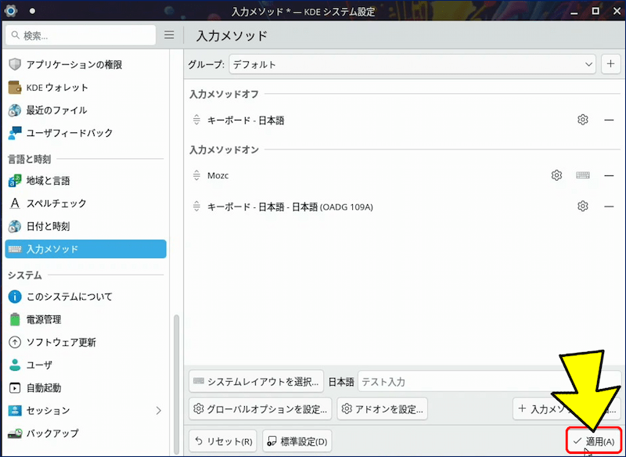Open 最近のファイル in the sidebar
The image size is (626, 457).
pos(85,110)
